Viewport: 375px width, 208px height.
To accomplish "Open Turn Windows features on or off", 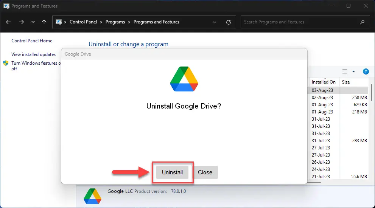I will tap(36, 66).
